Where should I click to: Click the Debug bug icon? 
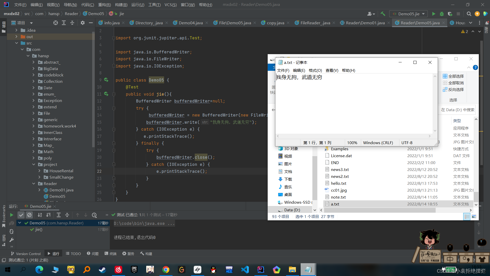442,14
